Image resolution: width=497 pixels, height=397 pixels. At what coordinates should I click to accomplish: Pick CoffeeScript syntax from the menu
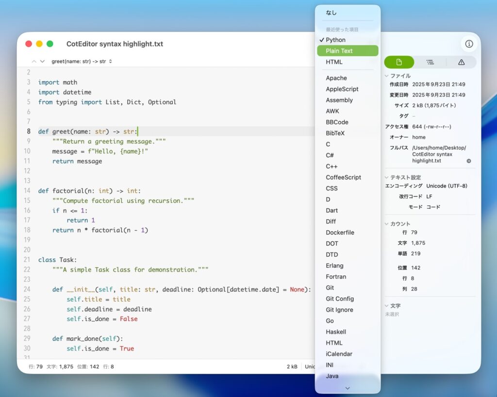tap(343, 177)
